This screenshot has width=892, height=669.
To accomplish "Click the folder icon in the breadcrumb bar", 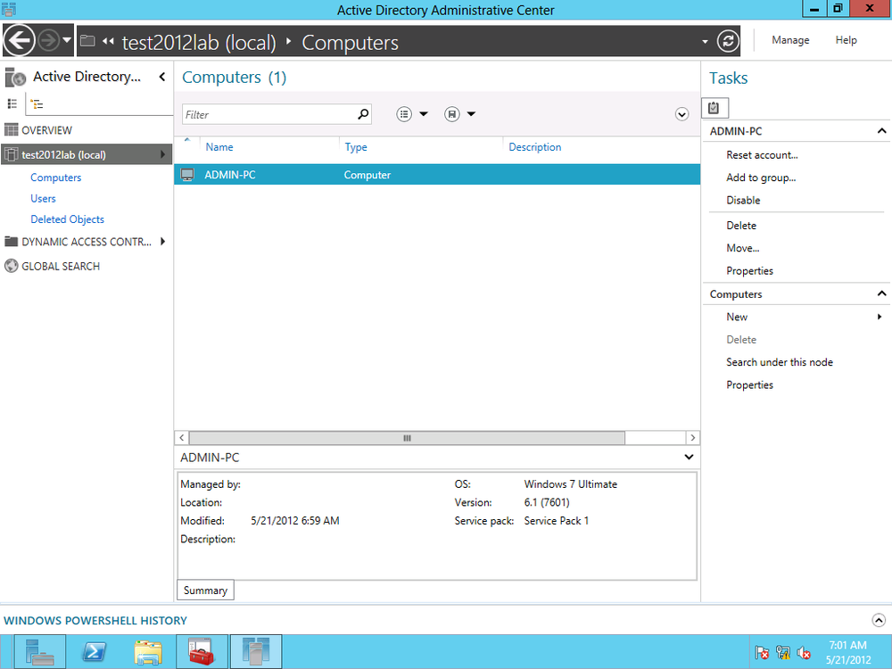I will click(87, 41).
